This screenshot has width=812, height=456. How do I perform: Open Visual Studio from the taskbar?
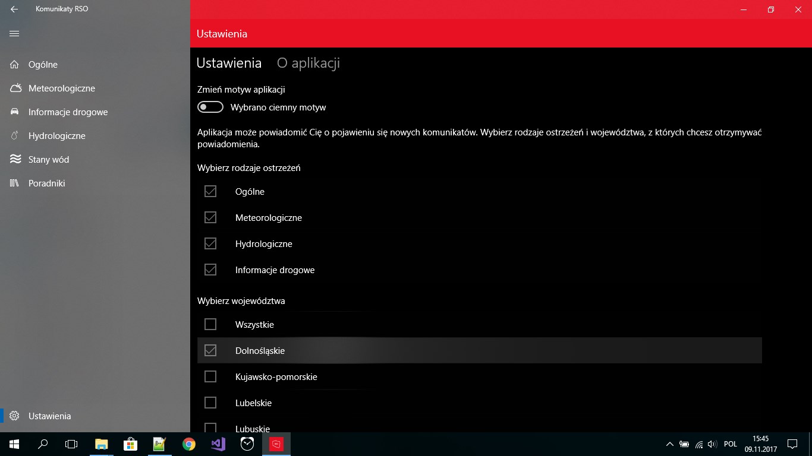[218, 444]
